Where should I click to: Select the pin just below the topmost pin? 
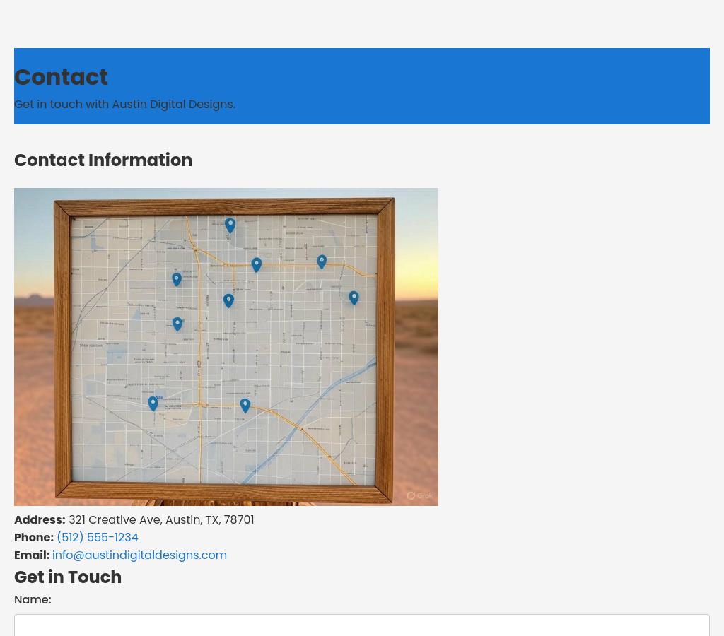(257, 264)
